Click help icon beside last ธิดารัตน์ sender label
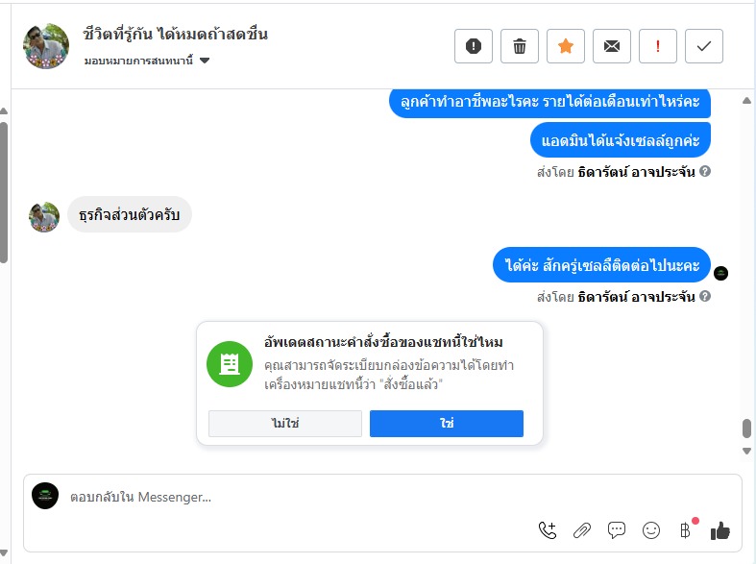The height and width of the screenshot is (564, 756). (705, 297)
